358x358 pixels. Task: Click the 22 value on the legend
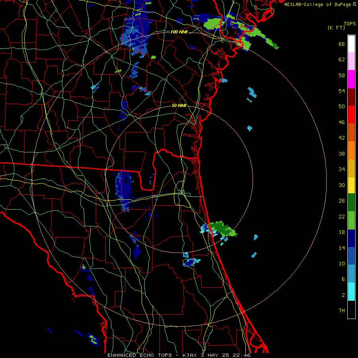pos(342,216)
